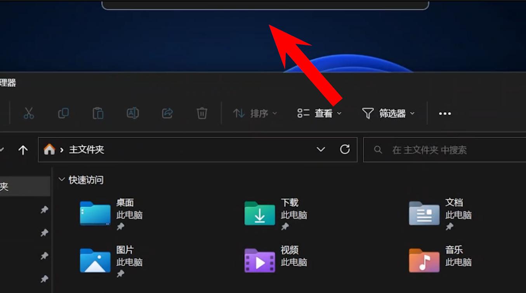Toggle the pin next to 桌面 folder
526x293 pixels.
[x=120, y=227]
